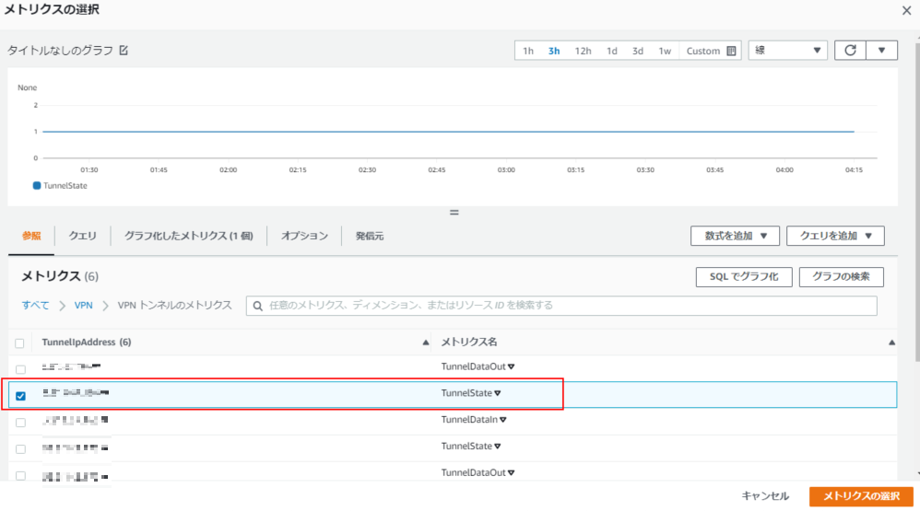Sort the TunnelIpAddress column with the arrow
Screen dimensions: 920x511
tap(425, 343)
